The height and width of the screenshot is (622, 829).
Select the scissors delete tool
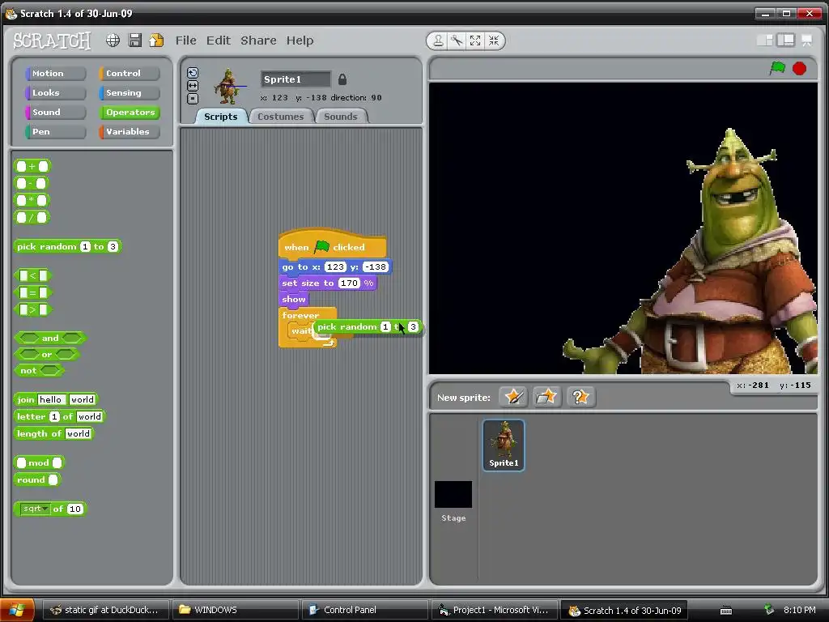click(457, 40)
